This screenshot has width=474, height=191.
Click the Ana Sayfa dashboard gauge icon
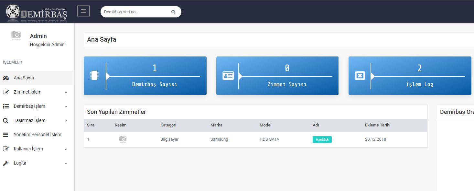click(x=6, y=78)
